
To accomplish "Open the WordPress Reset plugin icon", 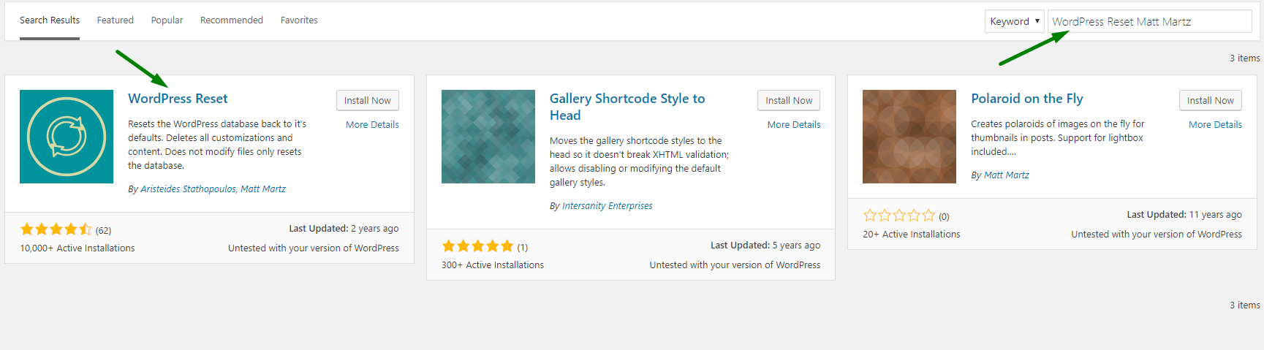I will [x=67, y=137].
